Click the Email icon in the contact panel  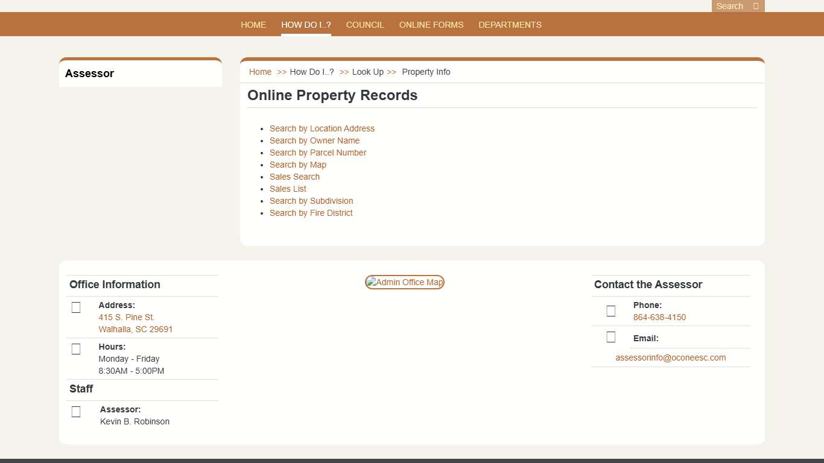tap(610, 336)
